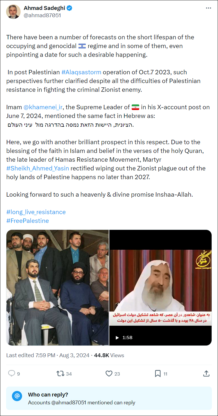Open the #Alaqsastorm hashtag
Image resolution: width=218 pixels, height=416 pixels.
click(x=81, y=72)
